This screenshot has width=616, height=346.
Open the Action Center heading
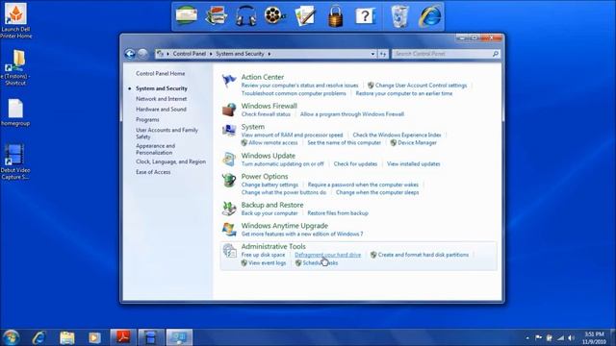(263, 77)
